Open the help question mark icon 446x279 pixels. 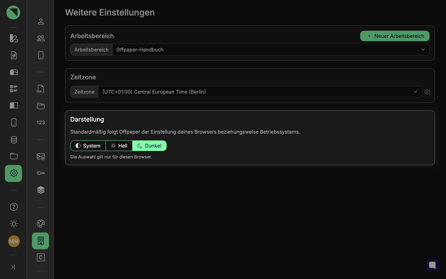click(x=14, y=207)
